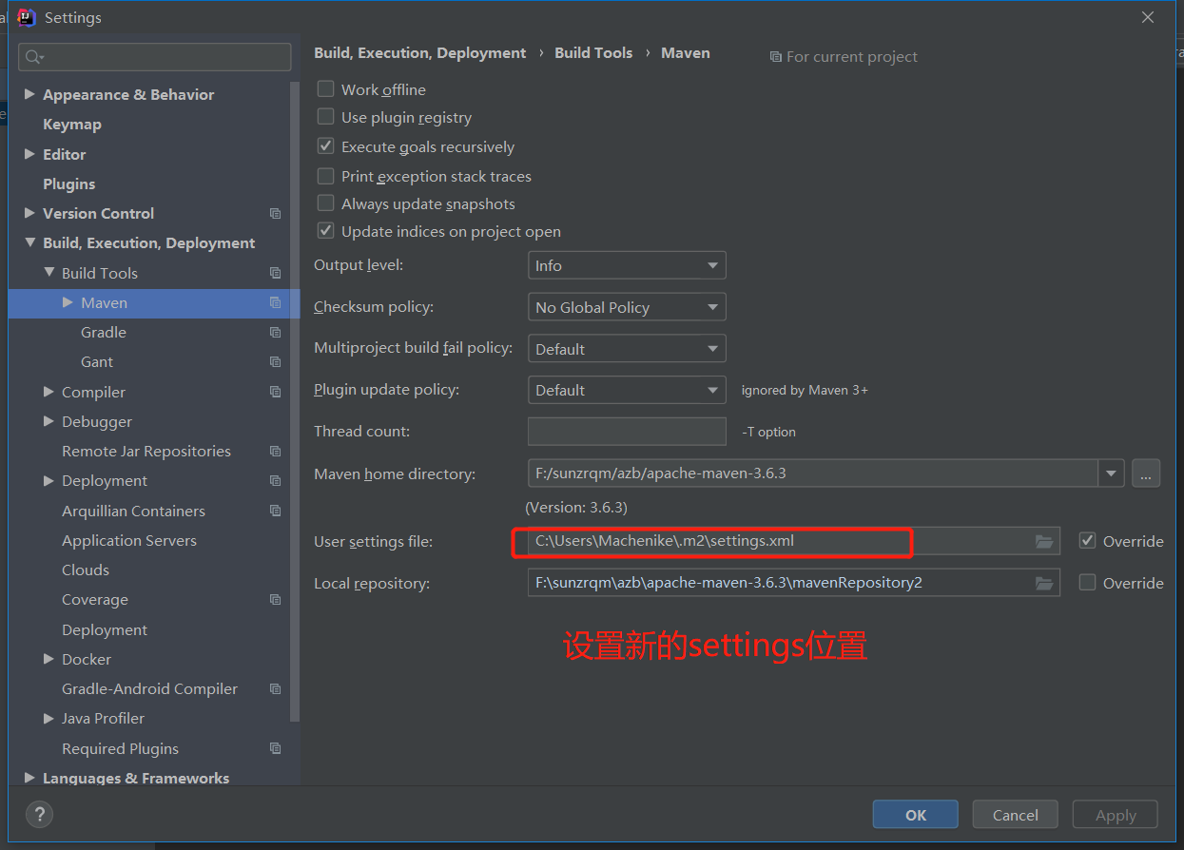Expand the Compiler node
Screen dimensions: 1184x850
pyautogui.click(x=49, y=391)
